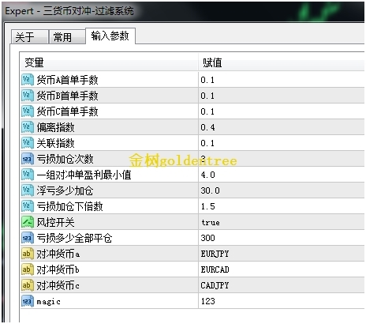The width and height of the screenshot is (366, 324).
Task: Switch to the 关于 tab
Action: [x=29, y=37]
